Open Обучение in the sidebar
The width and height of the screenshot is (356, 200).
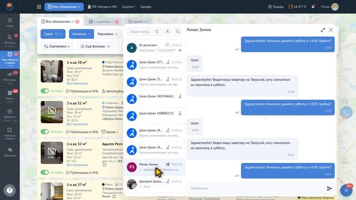tap(10, 152)
